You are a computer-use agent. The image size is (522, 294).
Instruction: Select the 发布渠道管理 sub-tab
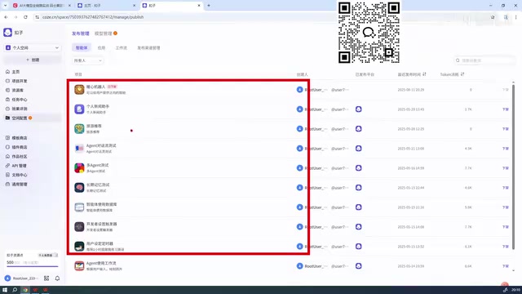pos(148,47)
